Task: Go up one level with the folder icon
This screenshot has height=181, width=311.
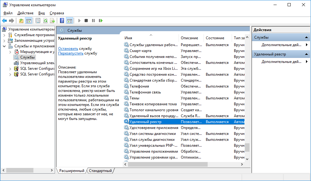Action: pos(21,21)
